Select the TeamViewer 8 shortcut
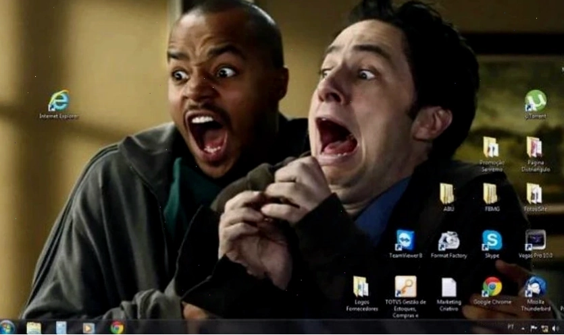The height and width of the screenshot is (335, 564). (x=405, y=244)
